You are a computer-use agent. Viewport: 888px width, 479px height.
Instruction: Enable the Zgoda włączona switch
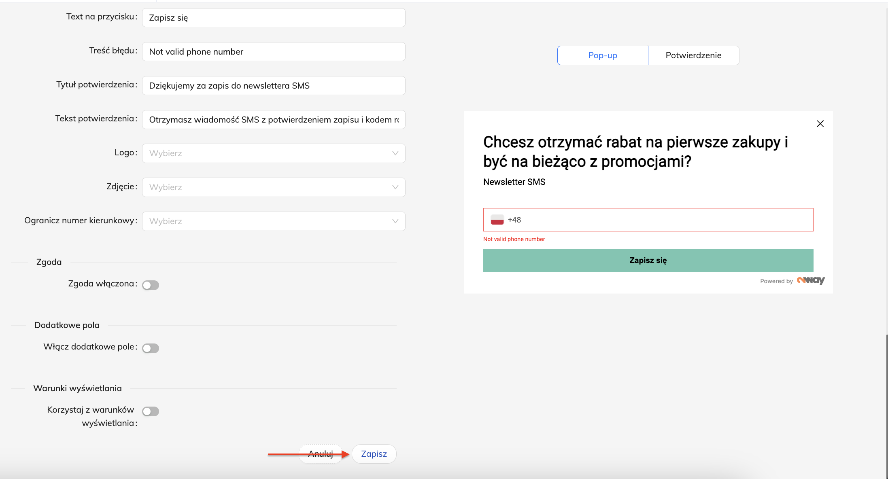151,285
